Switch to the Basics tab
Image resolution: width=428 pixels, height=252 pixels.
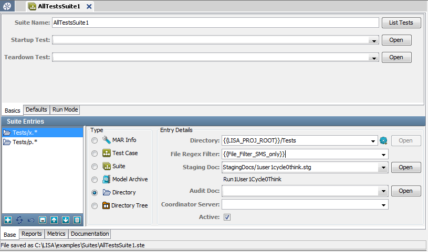(x=12, y=111)
